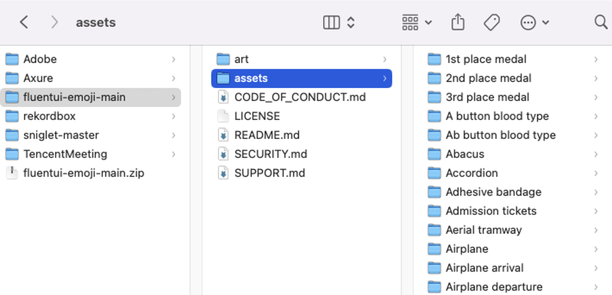Expand the art folder chevron

pos(384,59)
